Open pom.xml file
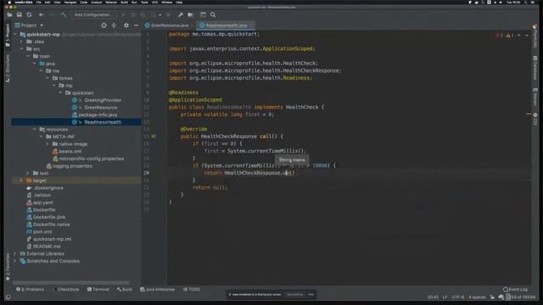Viewport: 543px width, 305px height. pos(42,231)
